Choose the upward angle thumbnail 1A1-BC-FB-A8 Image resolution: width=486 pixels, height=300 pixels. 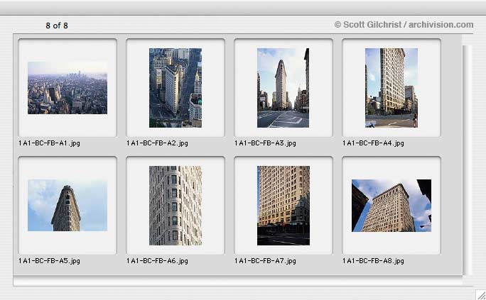(391, 206)
